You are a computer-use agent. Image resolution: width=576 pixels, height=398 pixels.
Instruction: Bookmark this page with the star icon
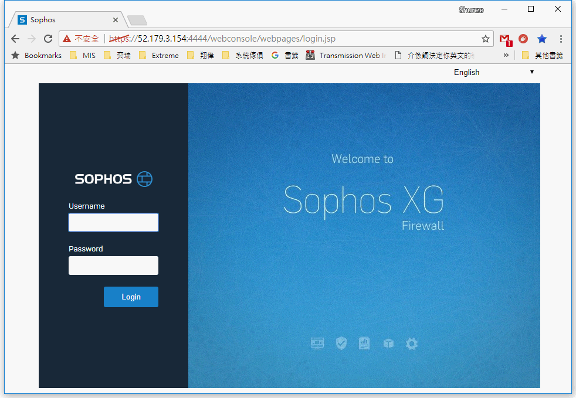pyautogui.click(x=486, y=39)
